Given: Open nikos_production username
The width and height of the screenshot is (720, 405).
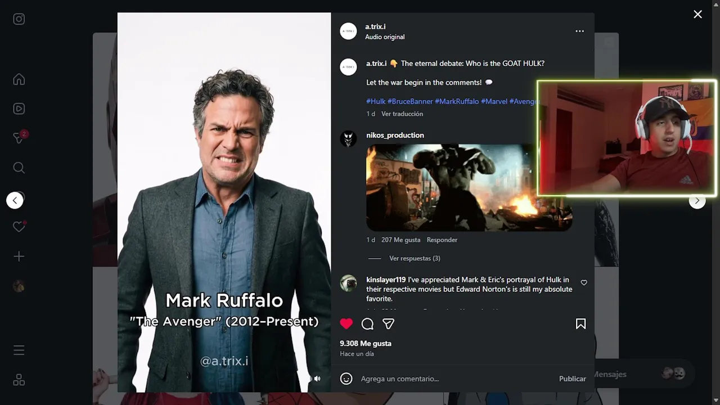Looking at the screenshot, I should point(395,135).
